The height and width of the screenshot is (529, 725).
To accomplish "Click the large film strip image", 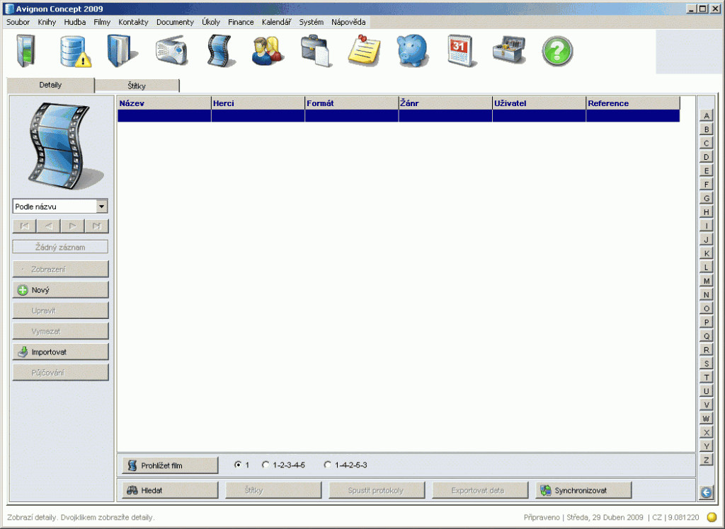I will pyautogui.click(x=64, y=146).
